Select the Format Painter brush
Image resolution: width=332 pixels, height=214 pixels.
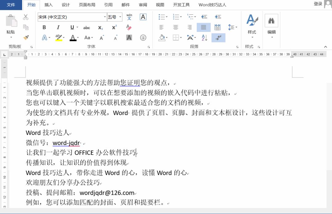[x=26, y=38]
